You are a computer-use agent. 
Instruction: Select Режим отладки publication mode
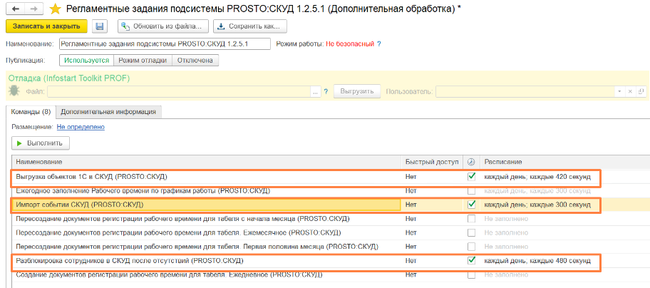point(143,60)
